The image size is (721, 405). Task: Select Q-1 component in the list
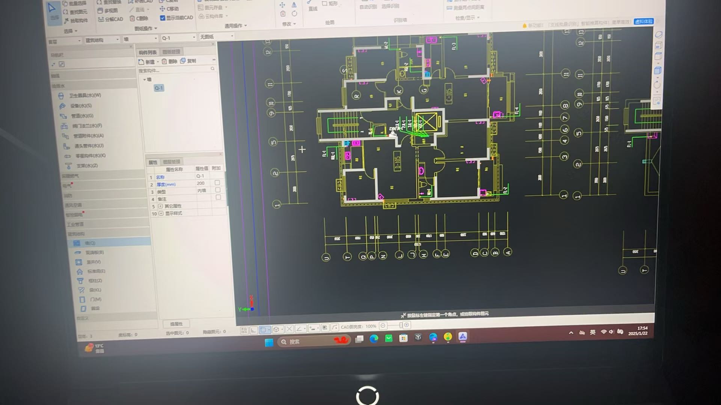click(159, 88)
